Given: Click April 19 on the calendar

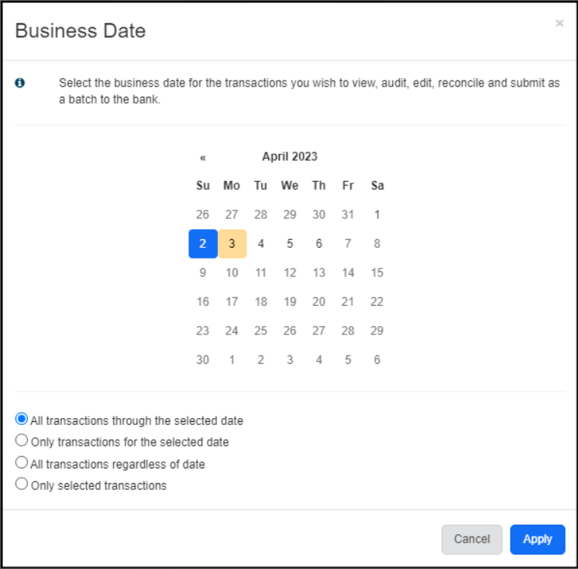Looking at the screenshot, I should [x=290, y=301].
